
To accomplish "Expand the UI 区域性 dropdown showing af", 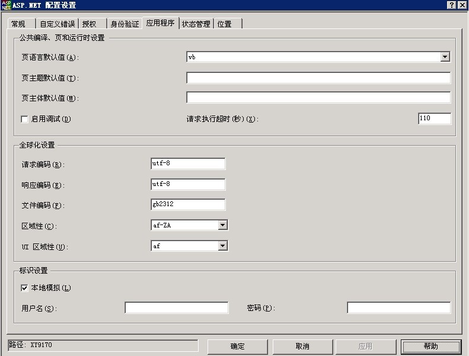I will 222,246.
